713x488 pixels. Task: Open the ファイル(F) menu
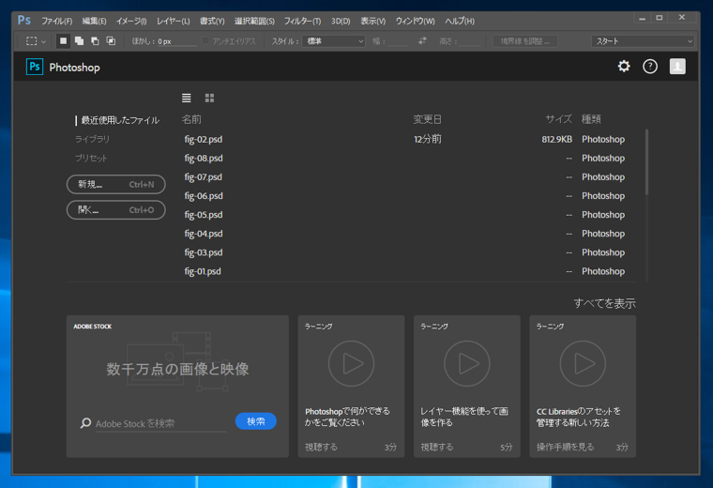[x=57, y=21]
